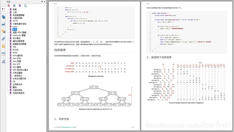Click the expand-panel double-arrow icon in the header

click(x=42, y=1)
